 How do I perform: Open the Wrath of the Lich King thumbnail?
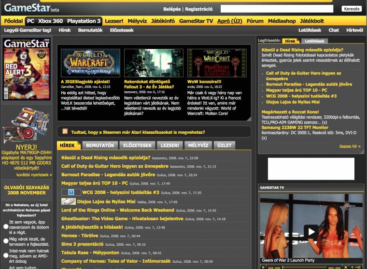click(x=90, y=63)
